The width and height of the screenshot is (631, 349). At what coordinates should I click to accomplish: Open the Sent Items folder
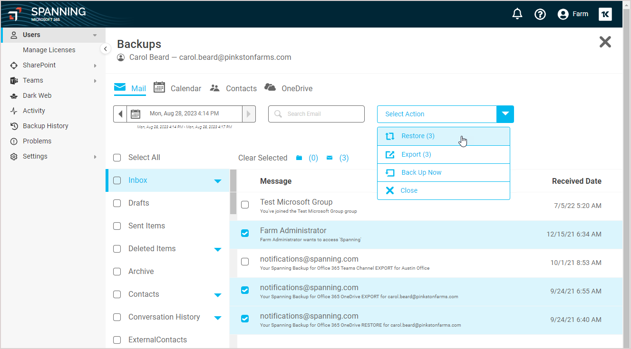146,226
